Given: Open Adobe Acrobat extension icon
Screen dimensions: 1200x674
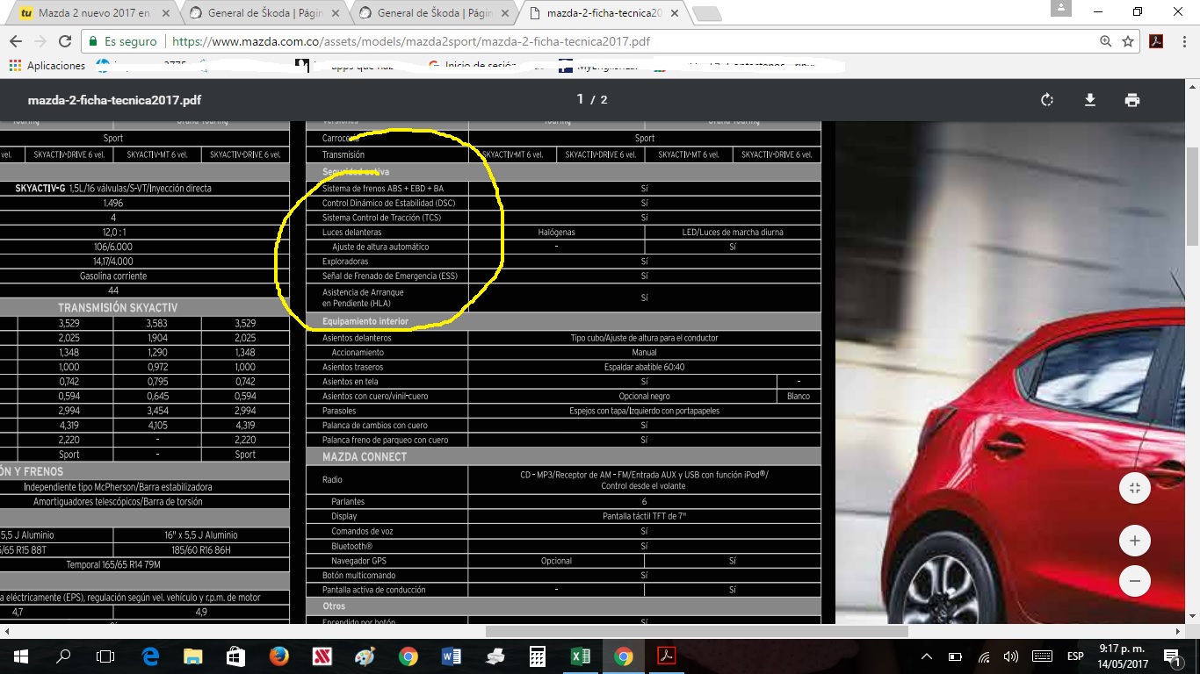Looking at the screenshot, I should [x=1157, y=41].
